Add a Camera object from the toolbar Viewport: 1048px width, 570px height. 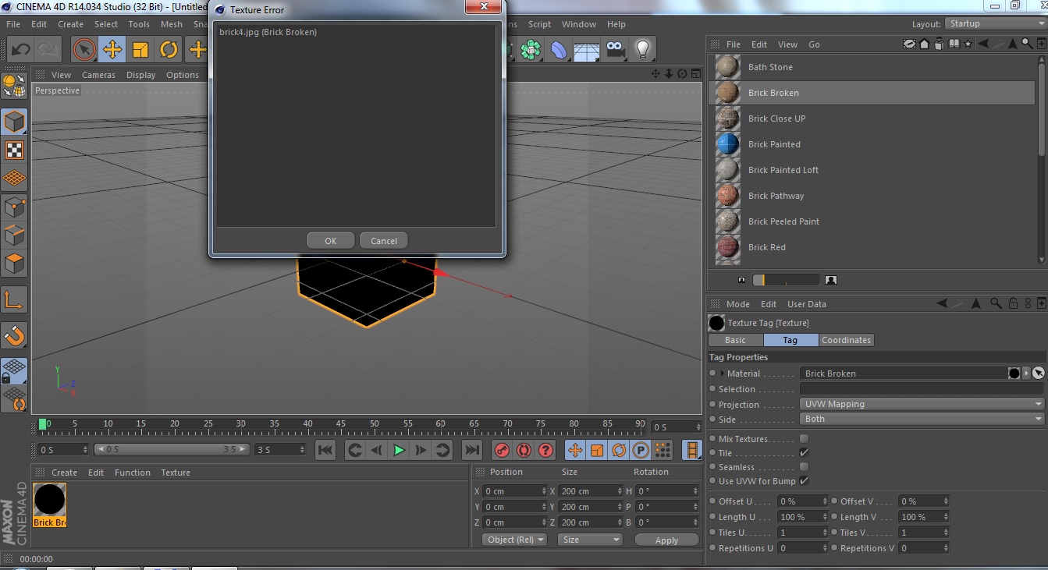(615, 50)
